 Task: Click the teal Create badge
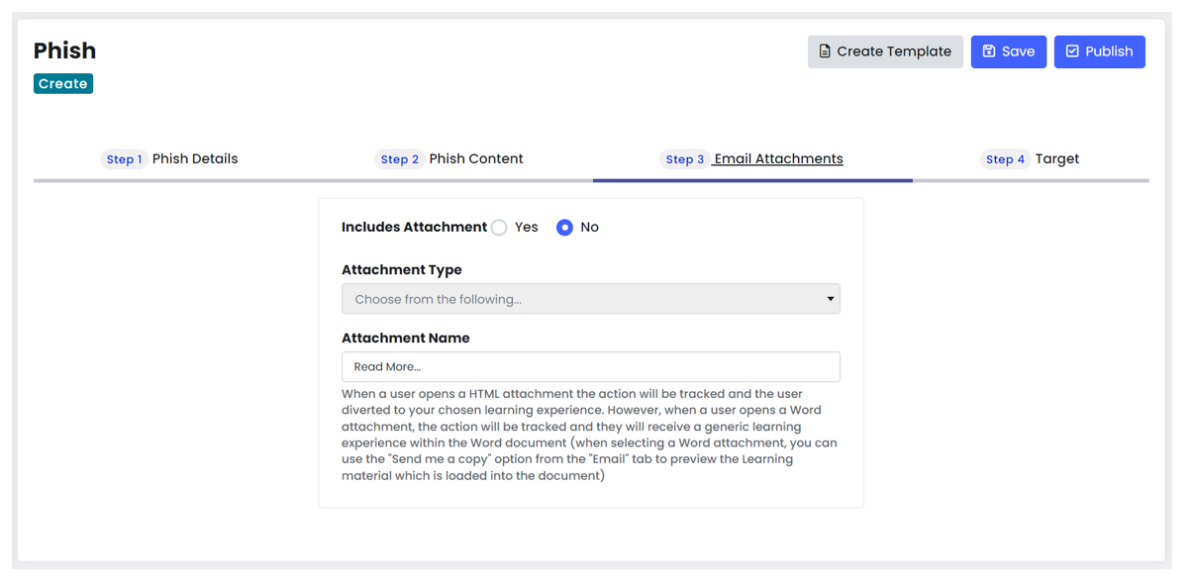tap(63, 84)
